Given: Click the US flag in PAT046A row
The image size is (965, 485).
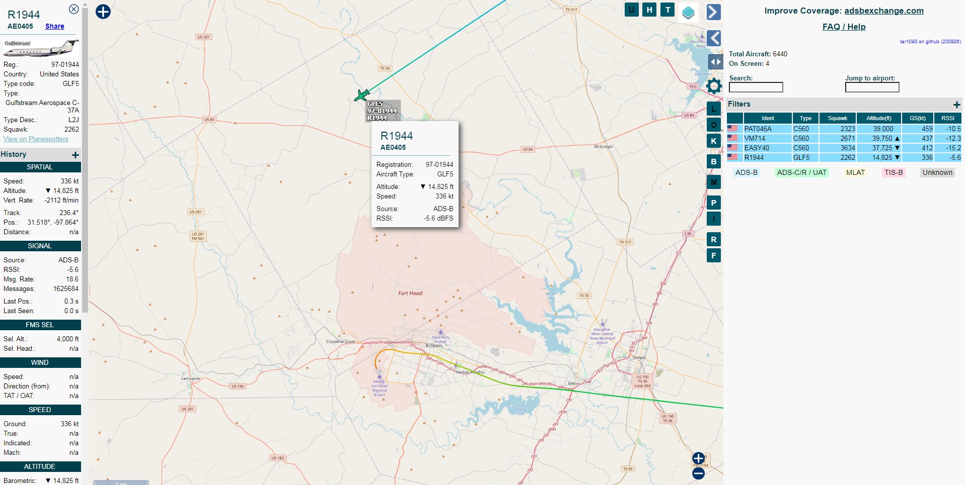Looking at the screenshot, I should click(732, 129).
